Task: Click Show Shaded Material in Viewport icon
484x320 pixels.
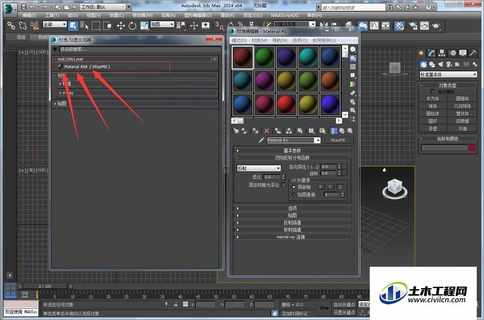Action: (x=322, y=131)
